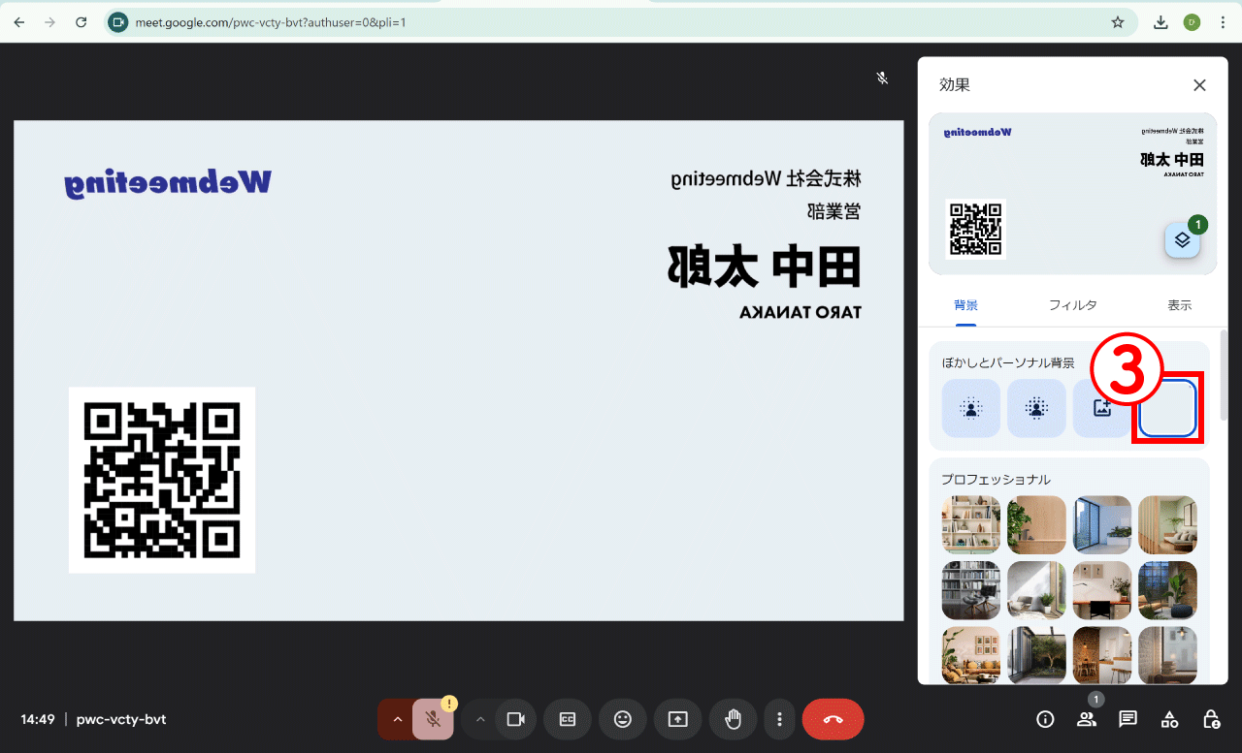Open the activities shapes icon
The image size is (1242, 753).
coord(1169,719)
